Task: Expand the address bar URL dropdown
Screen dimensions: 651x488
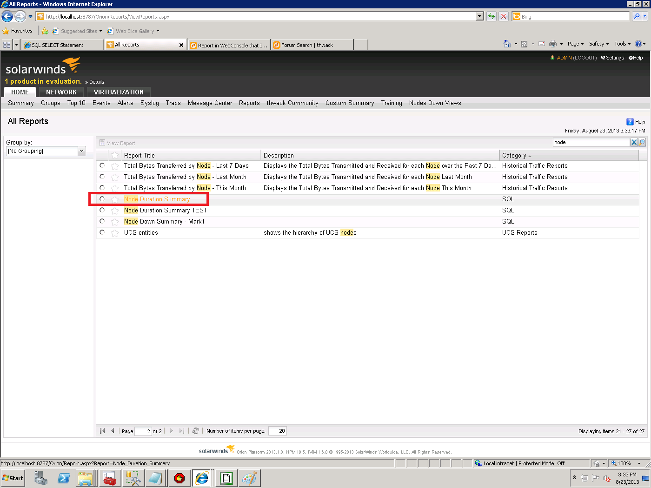Action: pyautogui.click(x=480, y=17)
